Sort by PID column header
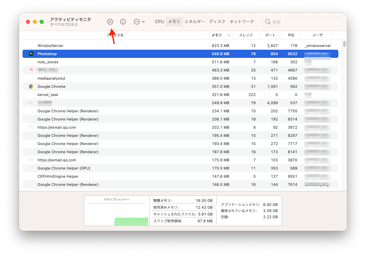The width and height of the screenshot is (366, 256). point(291,35)
